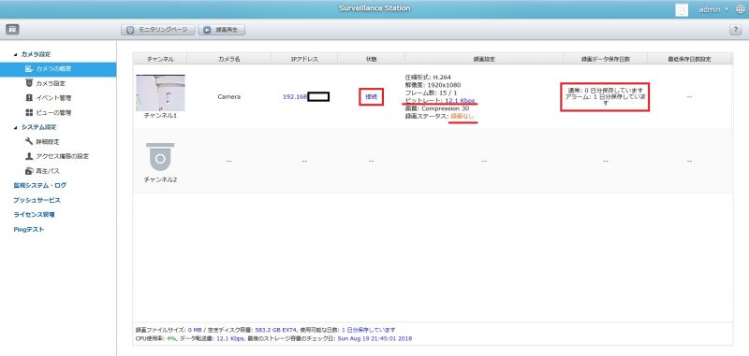Open プッシュサービス section
This screenshot has height=356, width=749.
[x=37, y=200]
